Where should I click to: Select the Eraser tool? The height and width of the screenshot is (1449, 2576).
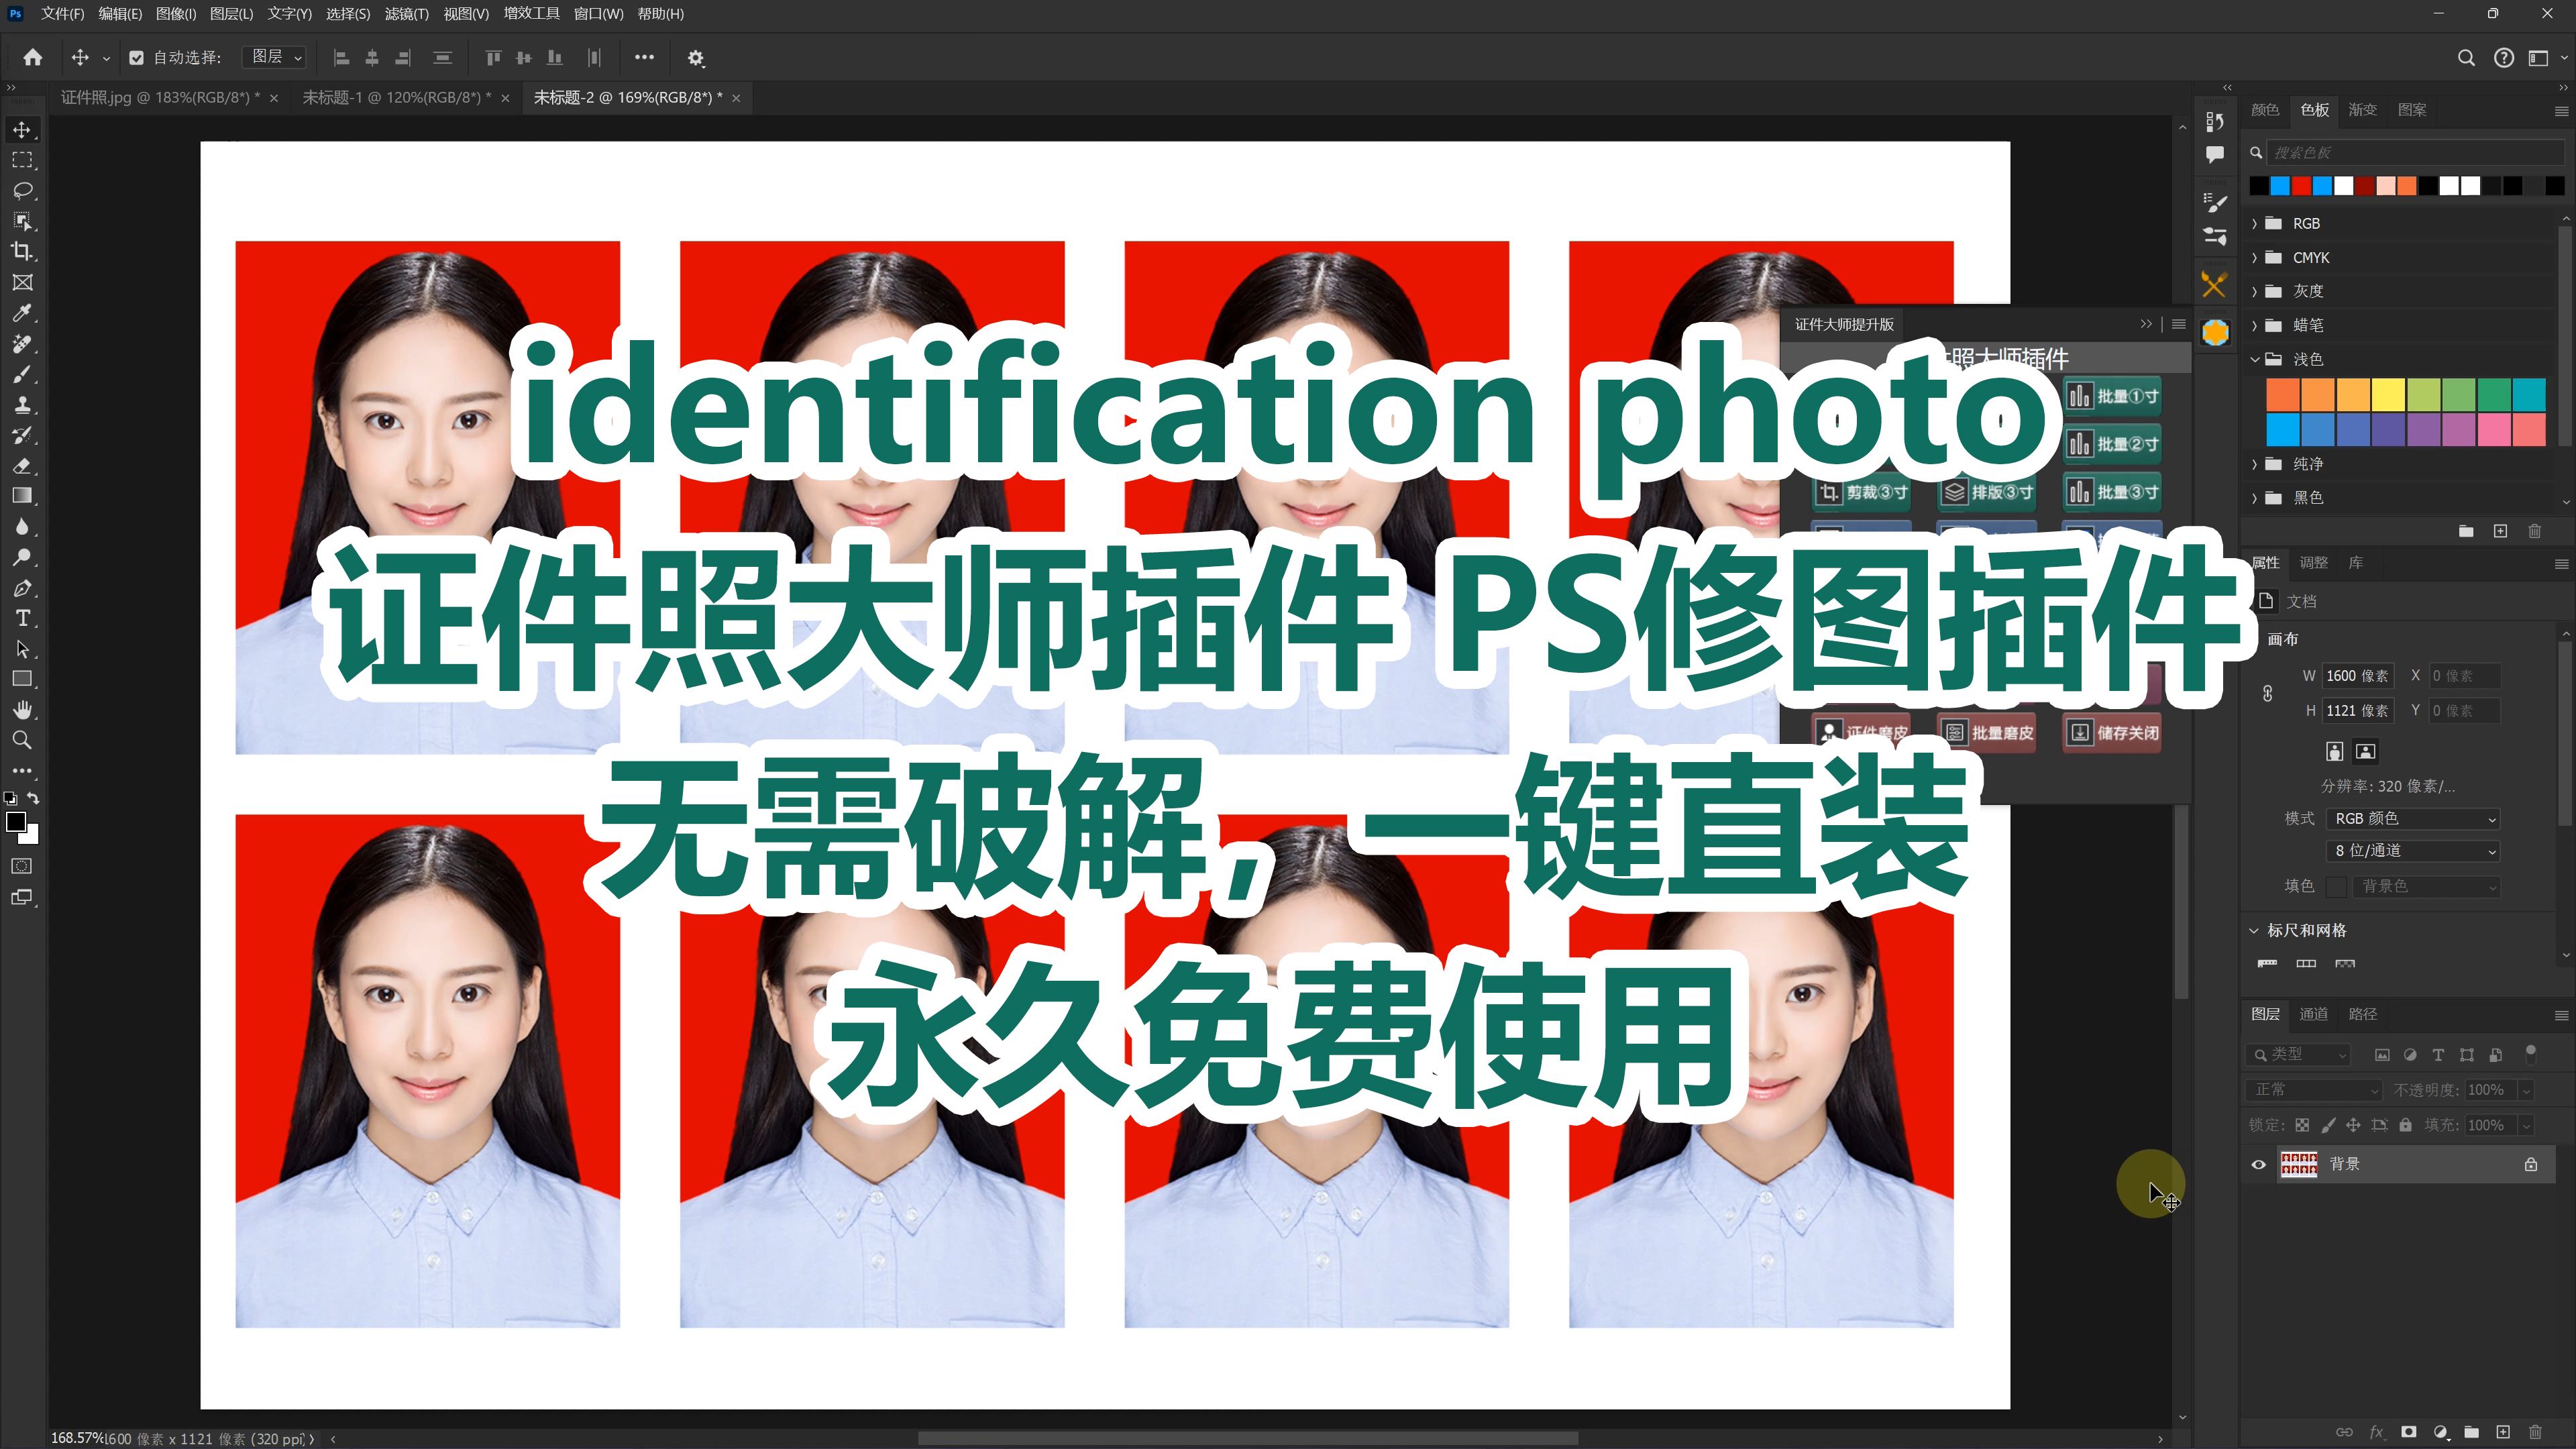pyautogui.click(x=22, y=466)
